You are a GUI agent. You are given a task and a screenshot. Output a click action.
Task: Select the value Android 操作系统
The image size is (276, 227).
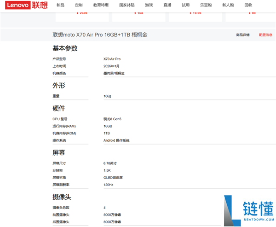tap(116, 140)
